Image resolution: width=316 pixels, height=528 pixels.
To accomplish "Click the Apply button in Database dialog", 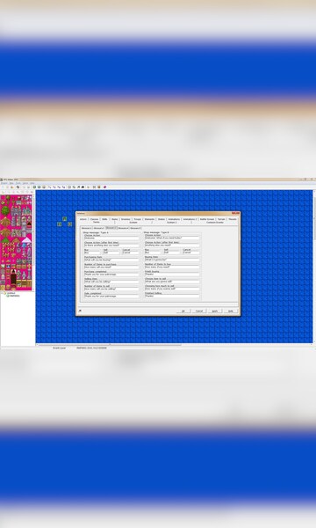I will (215, 311).
